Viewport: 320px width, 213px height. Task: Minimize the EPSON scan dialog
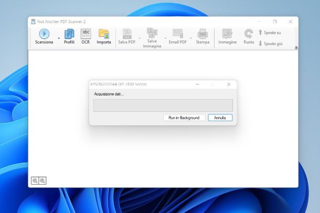click(197, 84)
